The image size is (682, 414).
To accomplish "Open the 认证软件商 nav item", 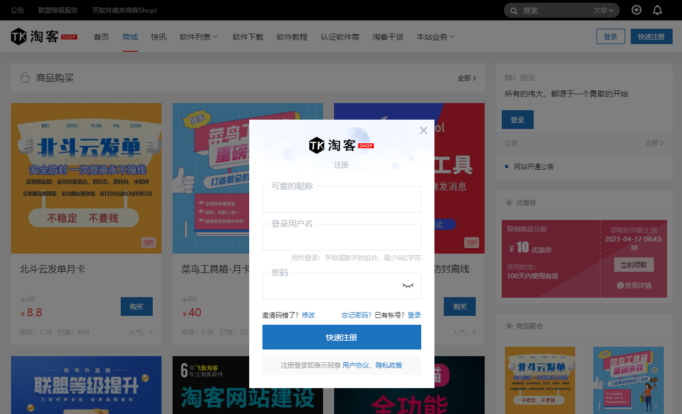I will [x=340, y=37].
